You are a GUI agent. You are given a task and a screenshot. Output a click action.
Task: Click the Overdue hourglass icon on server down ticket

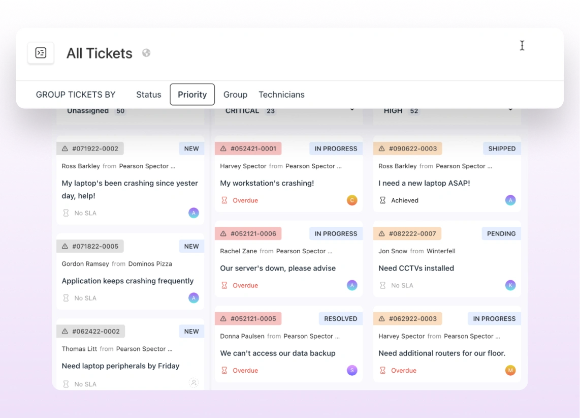[224, 285]
